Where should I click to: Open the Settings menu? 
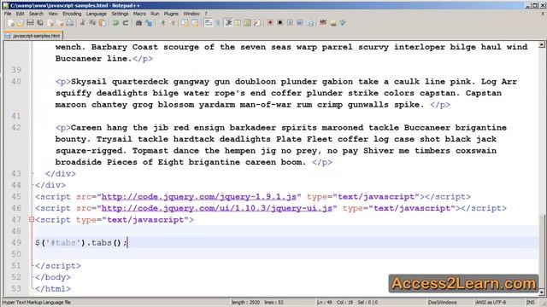(120, 14)
